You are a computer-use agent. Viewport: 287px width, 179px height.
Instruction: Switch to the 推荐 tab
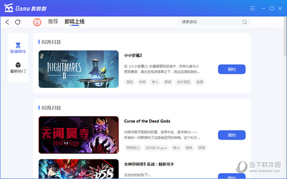pyautogui.click(x=53, y=21)
